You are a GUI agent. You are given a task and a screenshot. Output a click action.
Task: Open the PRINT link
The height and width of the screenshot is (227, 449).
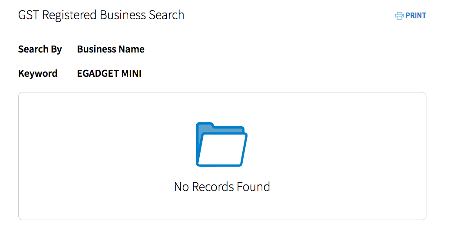click(x=411, y=16)
